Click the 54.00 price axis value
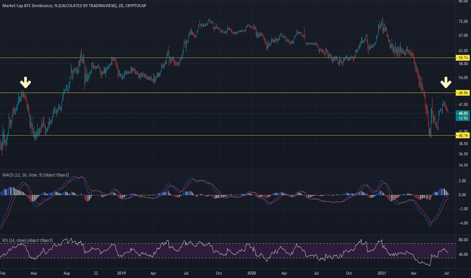The width and height of the screenshot is (471, 278). point(463,77)
